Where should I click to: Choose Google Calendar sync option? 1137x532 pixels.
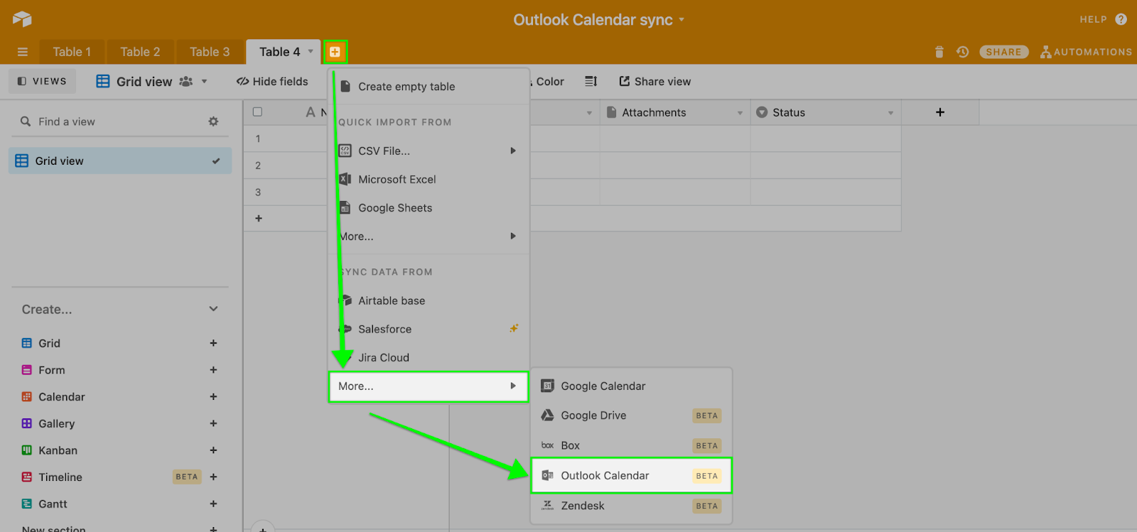point(632,386)
